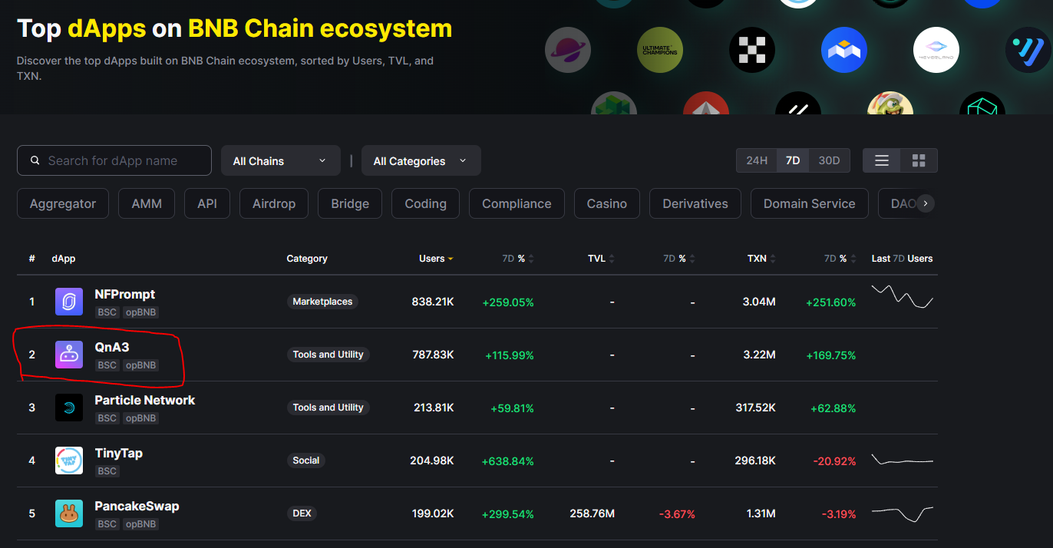Click the PancakeSwap 7D users sparkline
Screen dimensions: 1053x548
902,513
